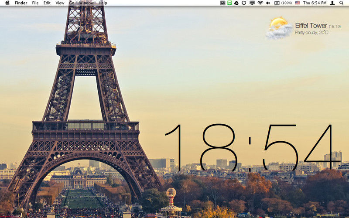The image size is (349, 218).
Task: Click the circular sync arrows status icon
Action: (x=244, y=3)
